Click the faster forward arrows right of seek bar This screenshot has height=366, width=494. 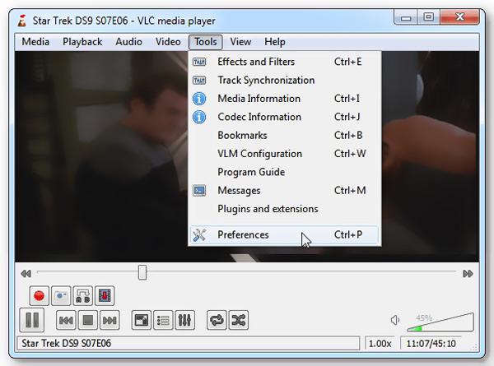[468, 274]
